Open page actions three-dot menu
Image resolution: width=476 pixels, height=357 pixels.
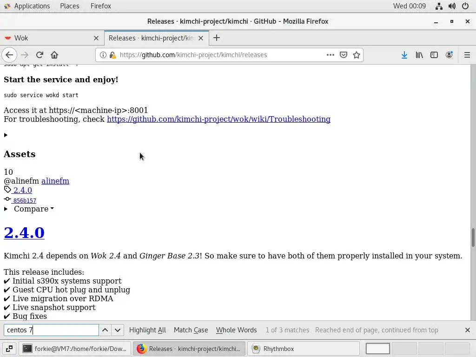[x=331, y=55]
